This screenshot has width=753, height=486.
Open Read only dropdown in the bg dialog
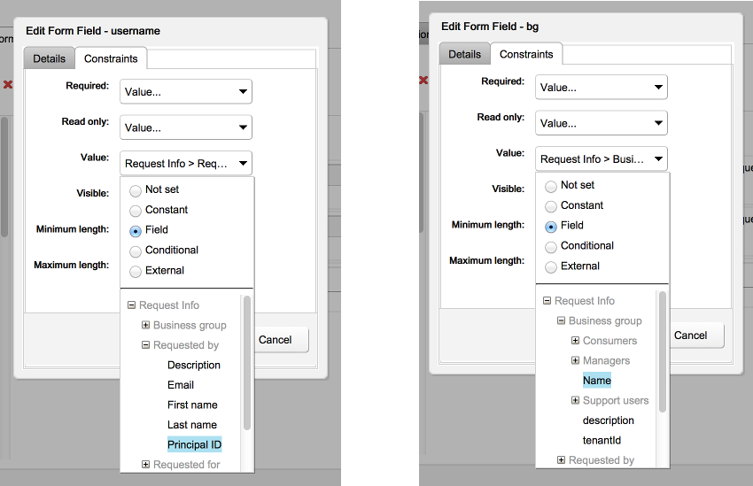point(602,123)
